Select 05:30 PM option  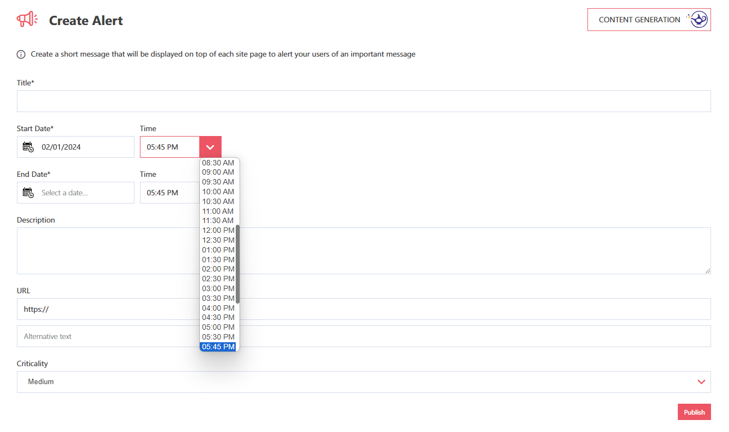[218, 337]
